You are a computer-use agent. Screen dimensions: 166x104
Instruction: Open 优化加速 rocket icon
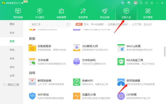[x=105, y=11]
